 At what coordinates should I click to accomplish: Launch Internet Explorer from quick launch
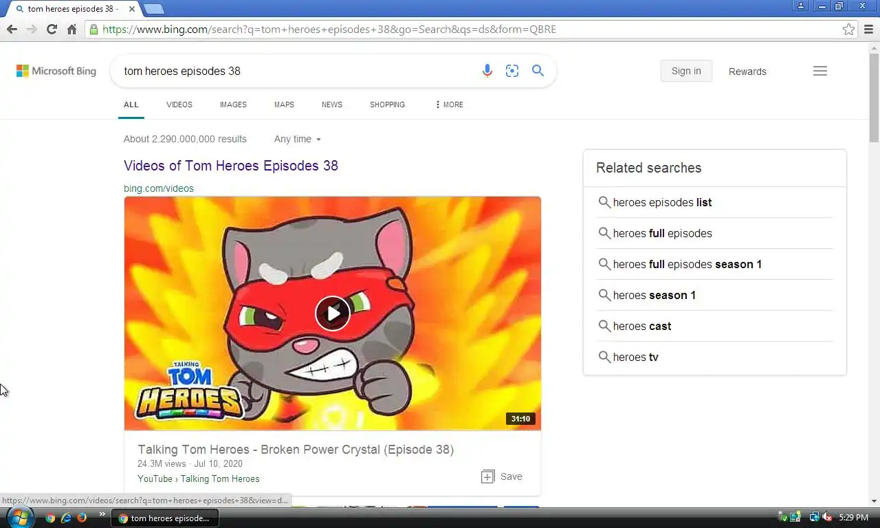(x=66, y=518)
